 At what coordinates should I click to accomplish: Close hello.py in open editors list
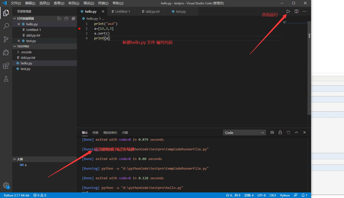[19, 24]
